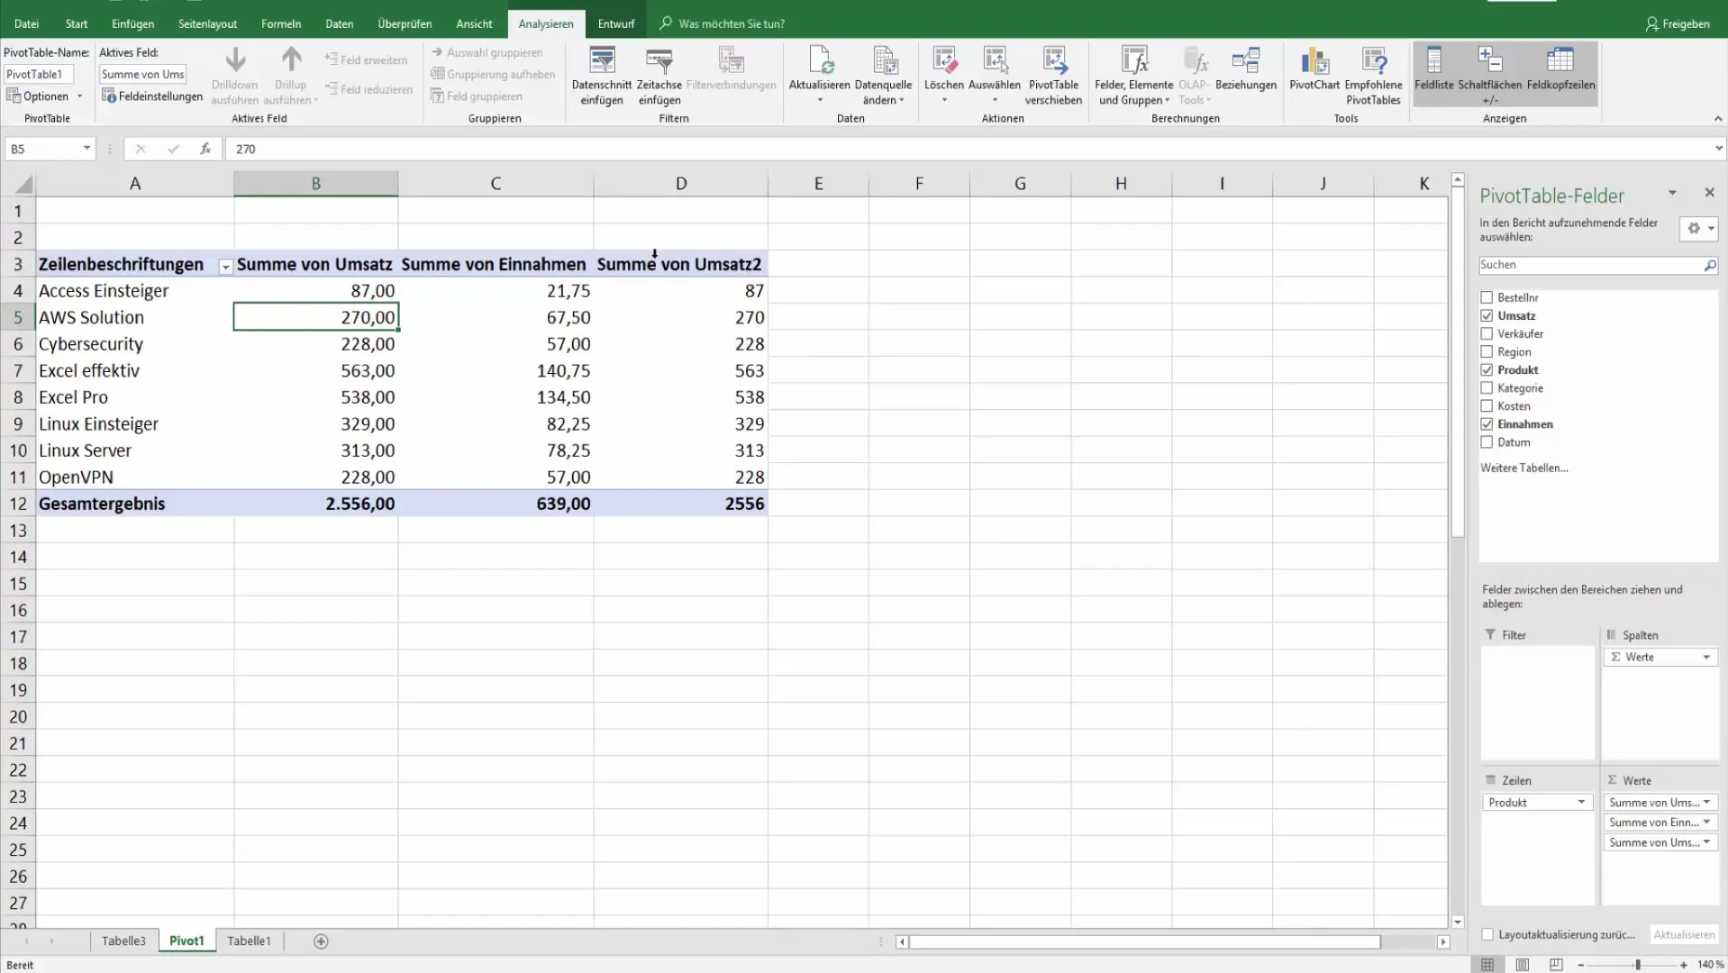The height and width of the screenshot is (973, 1728).
Task: Uncheck the Umsatz field
Action: coord(1487,315)
